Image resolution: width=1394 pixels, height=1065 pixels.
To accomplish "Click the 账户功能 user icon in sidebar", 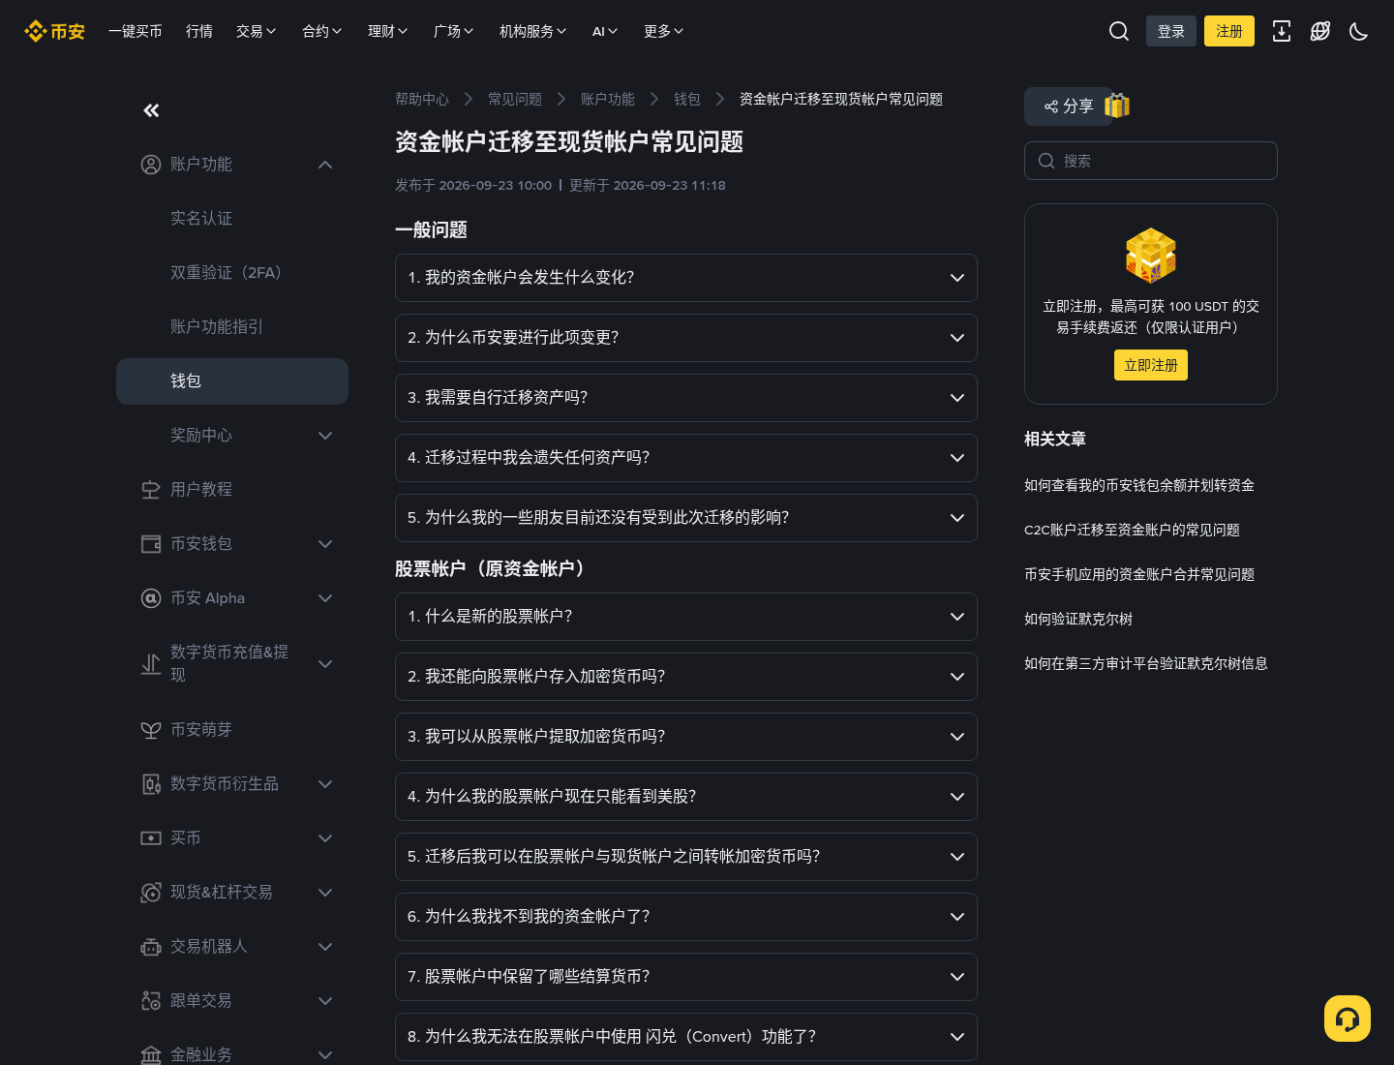I will [x=151, y=165].
